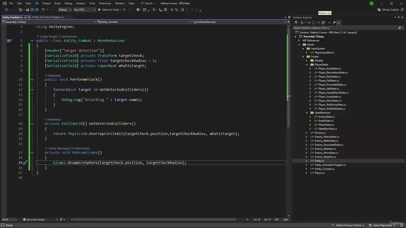
Task: Pin the Solution Explorer panel
Action: click(399, 17)
